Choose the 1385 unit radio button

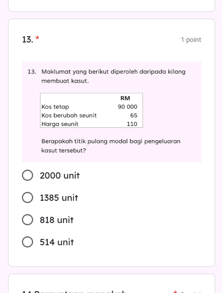coord(27,198)
